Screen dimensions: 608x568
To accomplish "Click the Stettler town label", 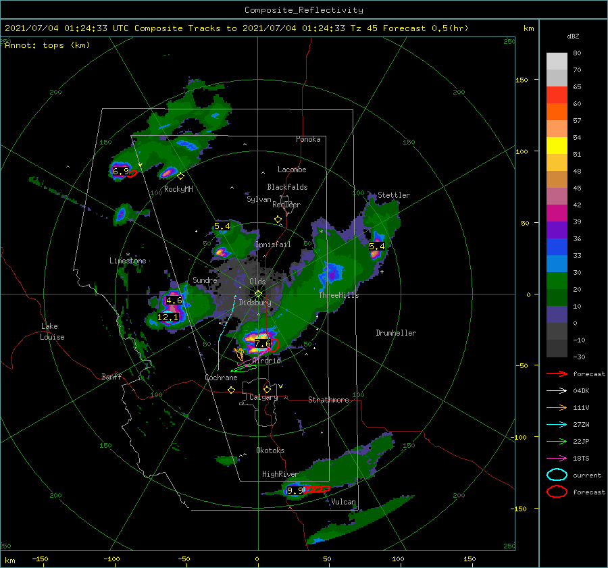I will click(x=394, y=195).
